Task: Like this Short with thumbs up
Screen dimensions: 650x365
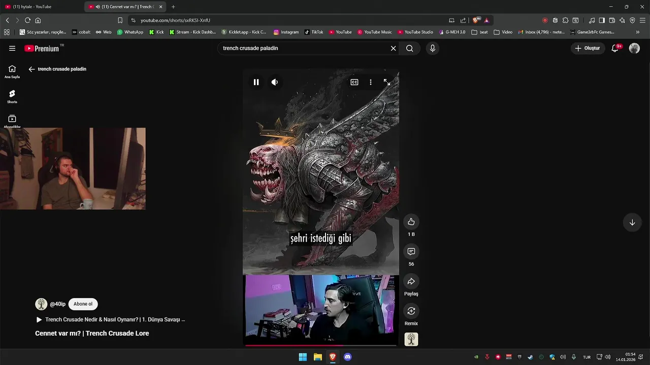Action: (411, 222)
